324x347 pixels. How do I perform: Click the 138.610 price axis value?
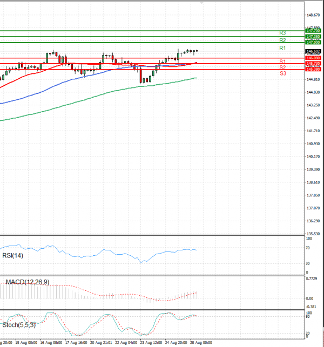313,182
